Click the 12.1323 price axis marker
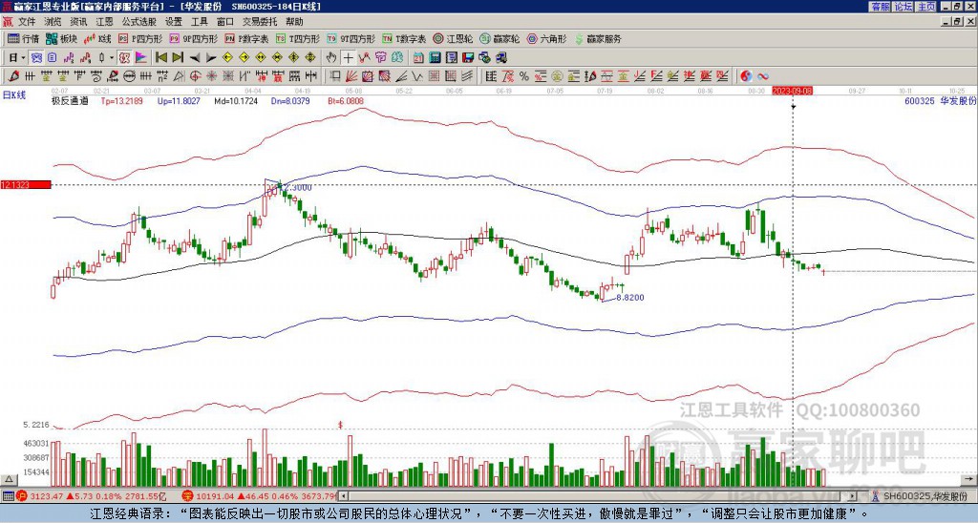 (x=26, y=184)
